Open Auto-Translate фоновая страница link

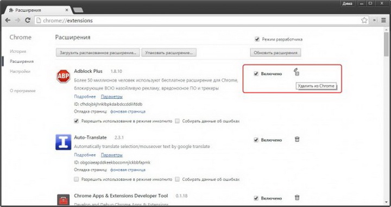(x=128, y=170)
